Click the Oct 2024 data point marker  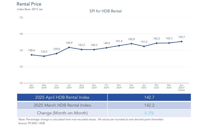(x=106, y=48)
